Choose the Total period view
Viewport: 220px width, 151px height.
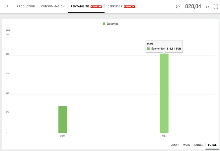[212, 145]
